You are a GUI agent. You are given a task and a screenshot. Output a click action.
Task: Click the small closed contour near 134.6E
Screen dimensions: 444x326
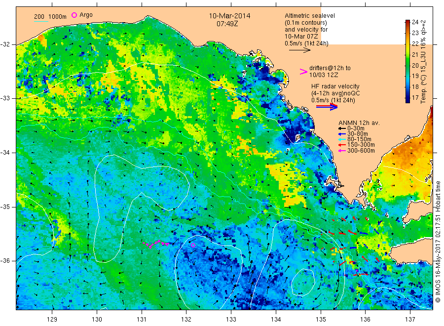[303, 283]
